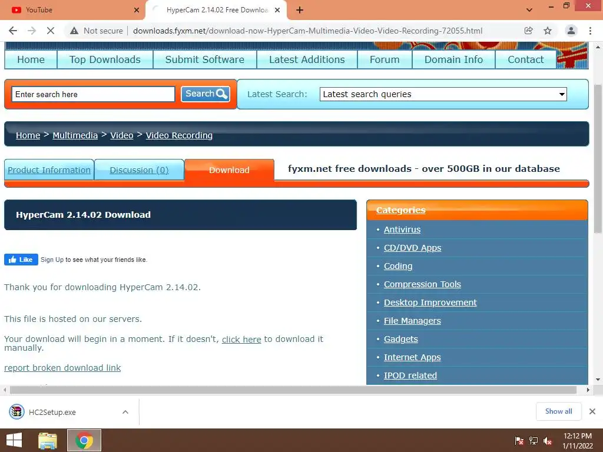The height and width of the screenshot is (452, 603).
Task: Open Windows Start menu
Action: 14,440
